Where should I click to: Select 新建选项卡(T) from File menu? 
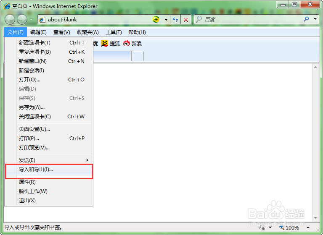click(49, 42)
